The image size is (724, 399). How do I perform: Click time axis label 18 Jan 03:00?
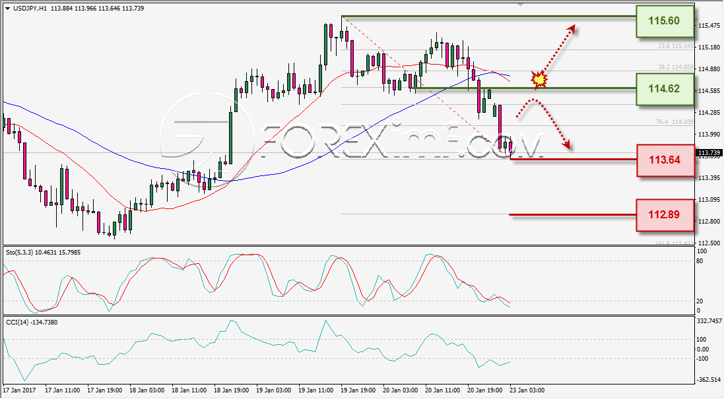click(x=147, y=390)
